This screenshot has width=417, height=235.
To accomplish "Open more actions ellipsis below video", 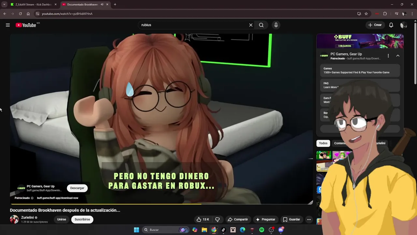I will (x=309, y=219).
